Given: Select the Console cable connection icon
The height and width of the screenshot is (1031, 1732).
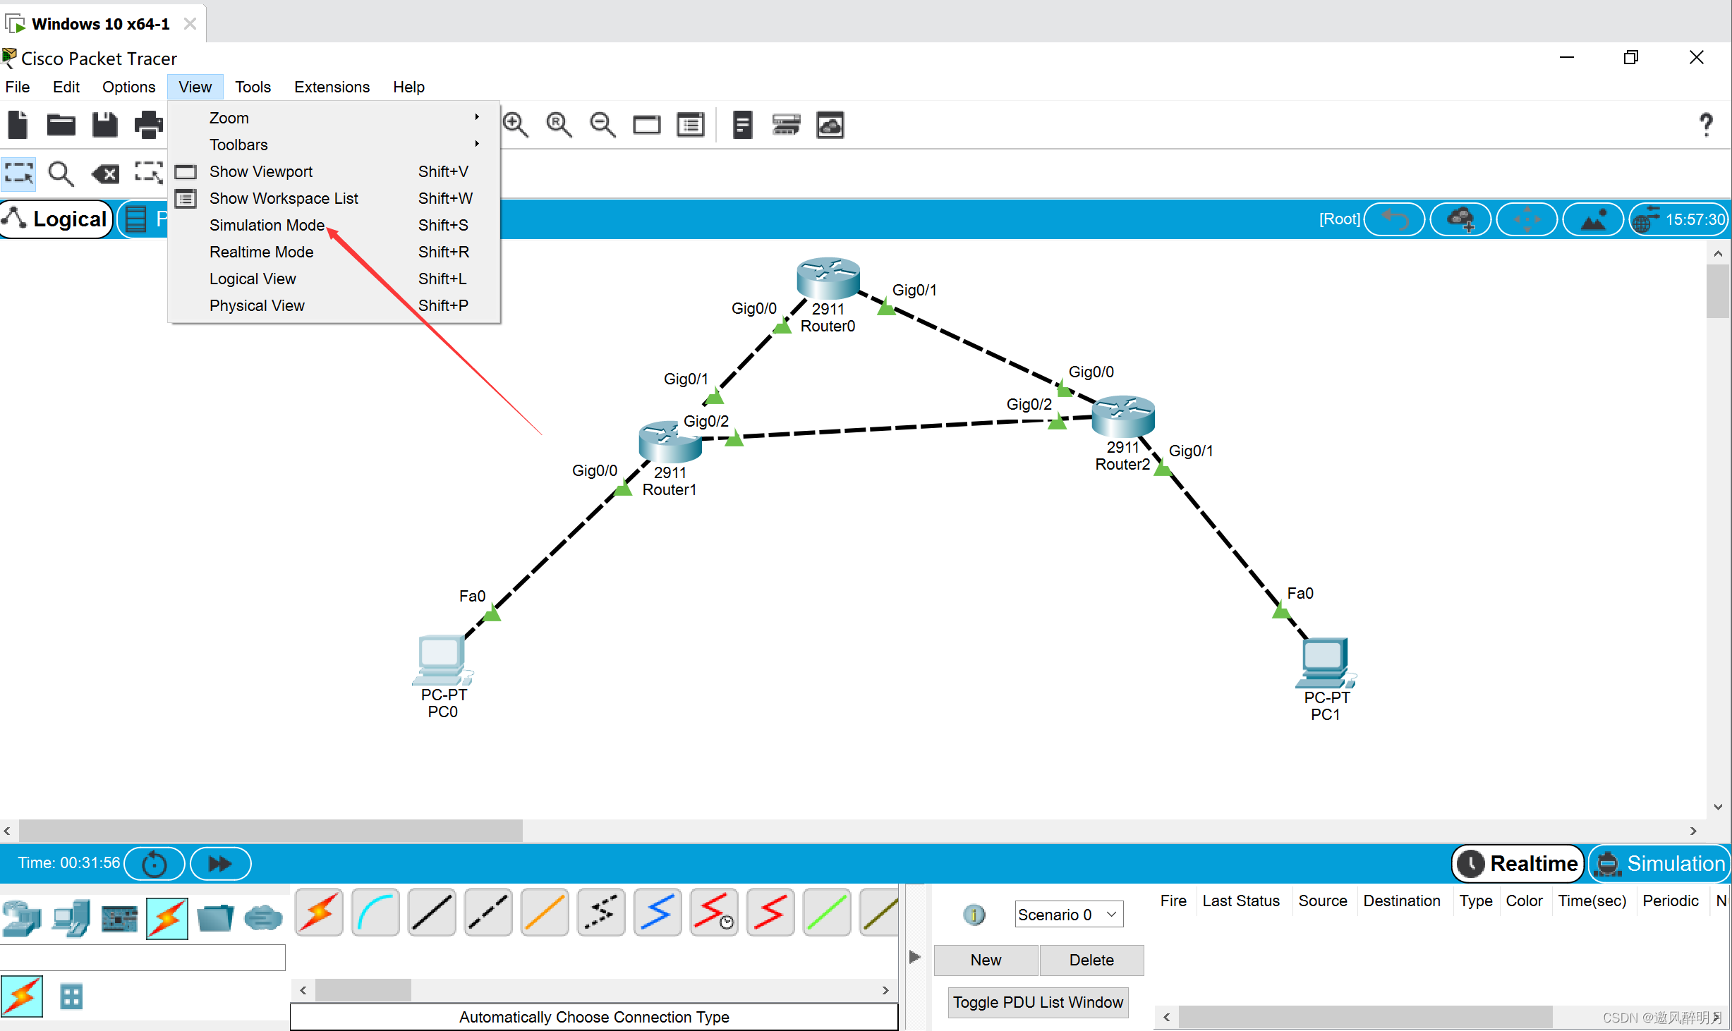Looking at the screenshot, I should tap(375, 913).
